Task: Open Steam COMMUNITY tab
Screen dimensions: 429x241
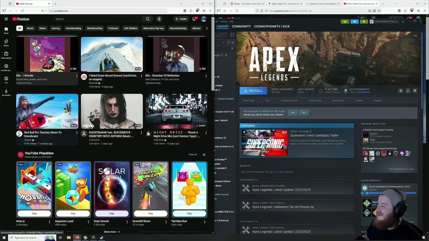Action: pos(241,26)
